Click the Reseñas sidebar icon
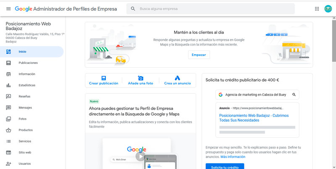 coord(8,97)
